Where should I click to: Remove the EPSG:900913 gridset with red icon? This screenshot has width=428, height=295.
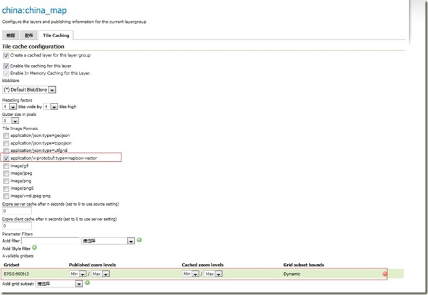(385, 274)
